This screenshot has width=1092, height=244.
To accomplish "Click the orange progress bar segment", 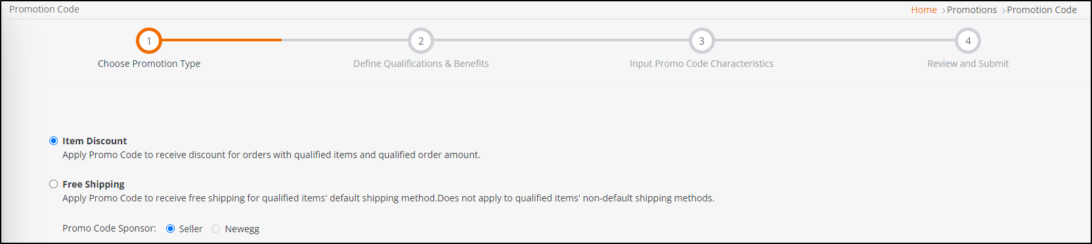I will point(221,40).
